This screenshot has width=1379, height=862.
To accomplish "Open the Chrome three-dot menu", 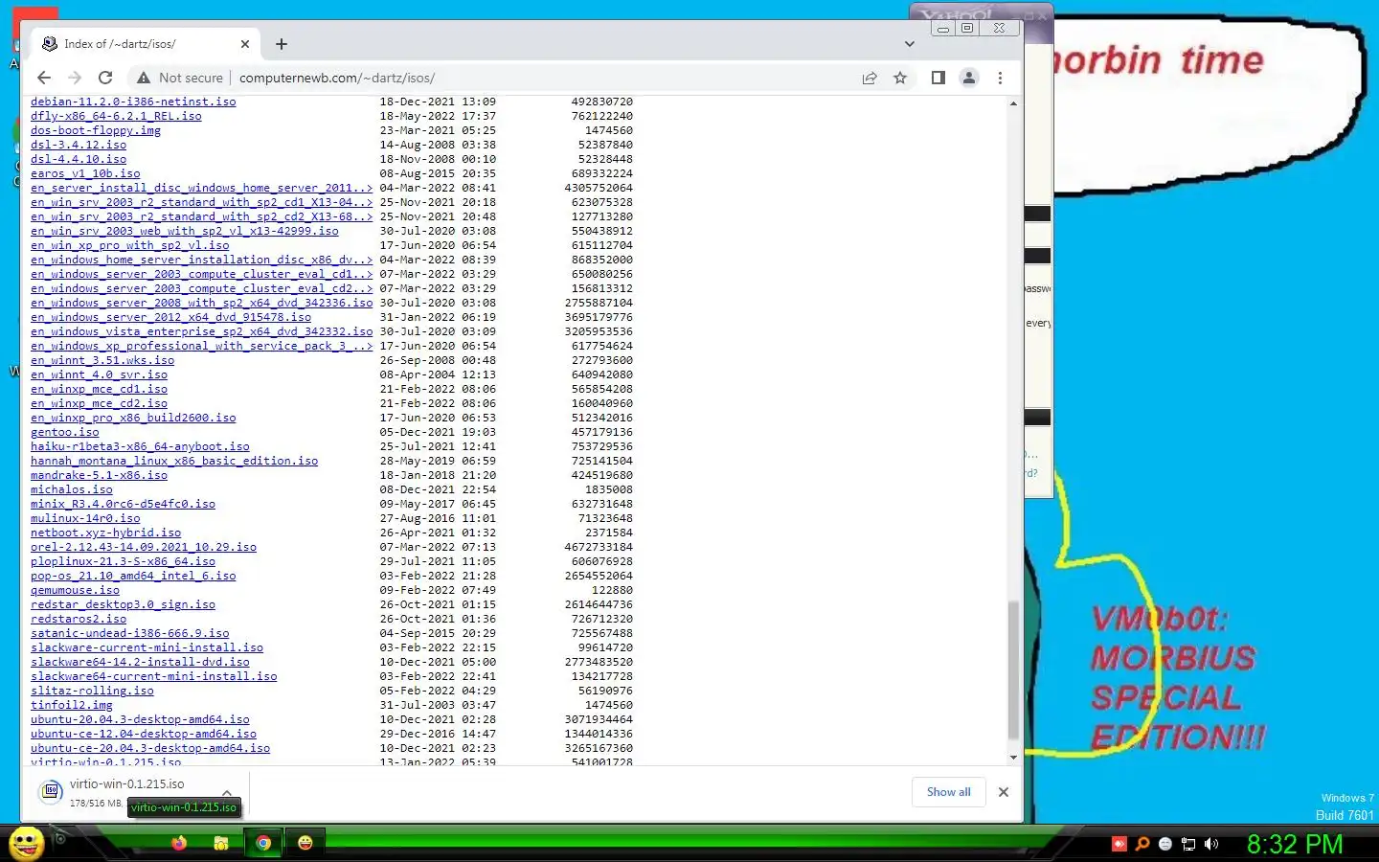I will (x=1000, y=78).
